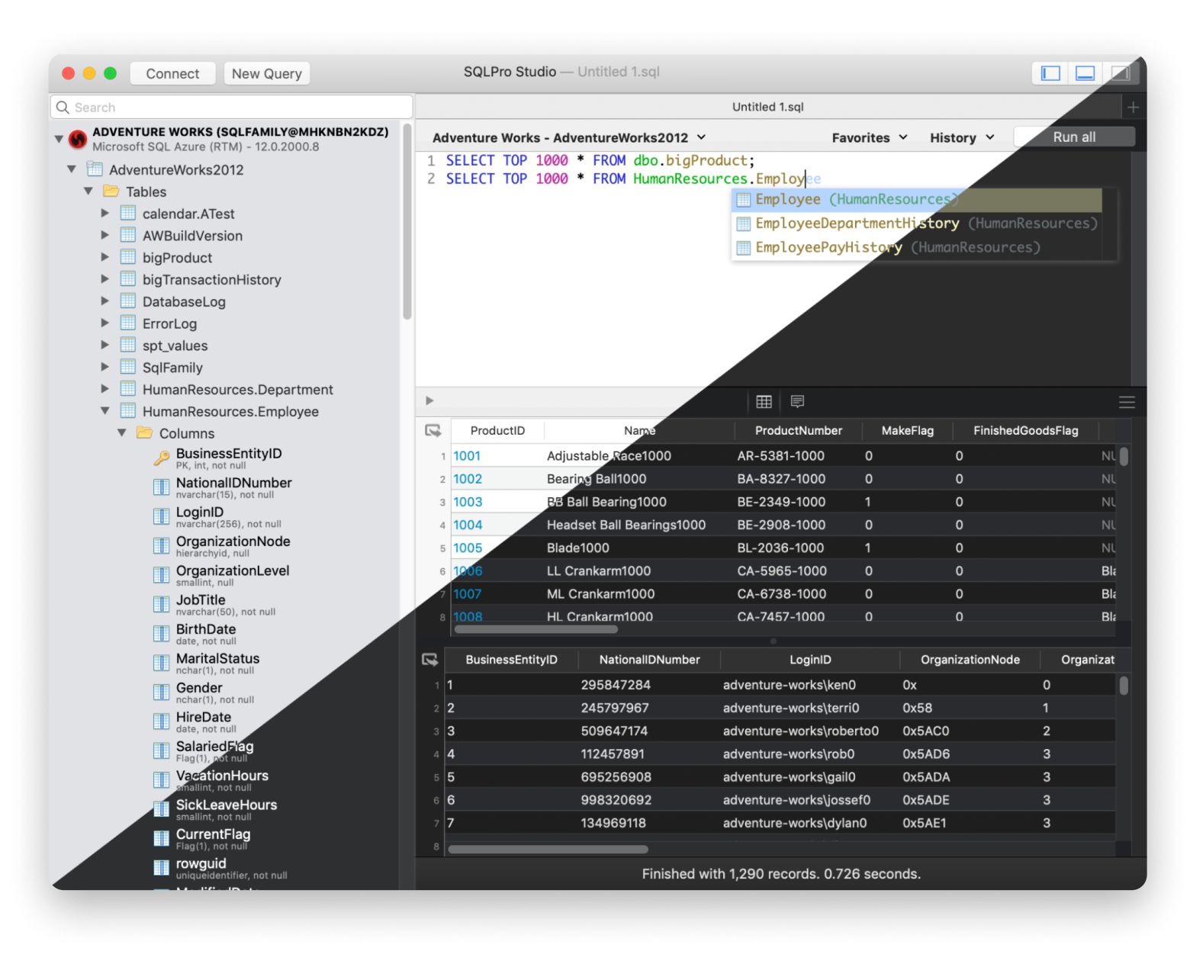Click the bigProduct table icon
The height and width of the screenshot is (961, 1190).
tap(128, 258)
